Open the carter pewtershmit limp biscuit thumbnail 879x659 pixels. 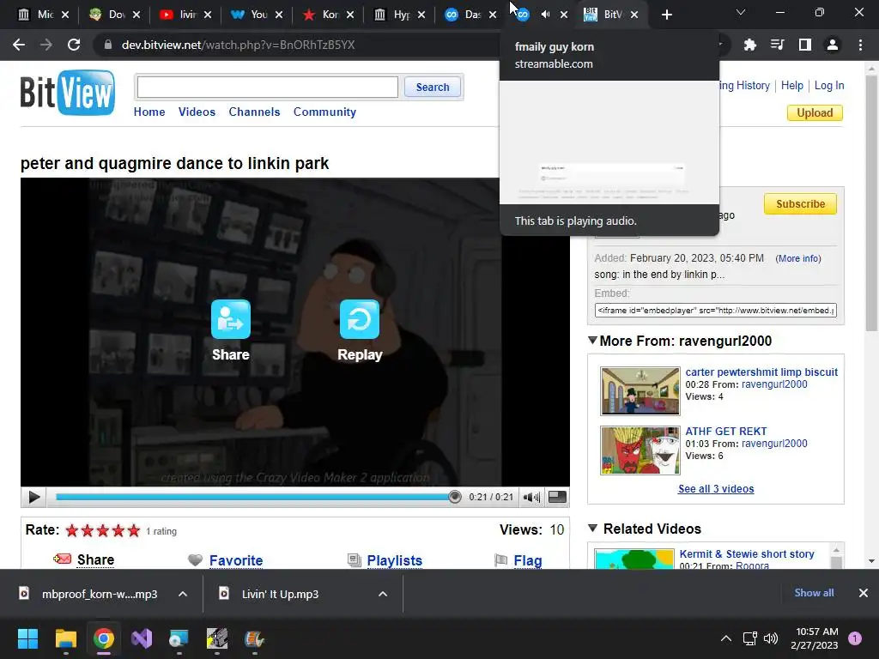tap(640, 390)
